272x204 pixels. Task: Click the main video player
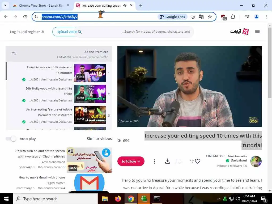click(x=190, y=87)
